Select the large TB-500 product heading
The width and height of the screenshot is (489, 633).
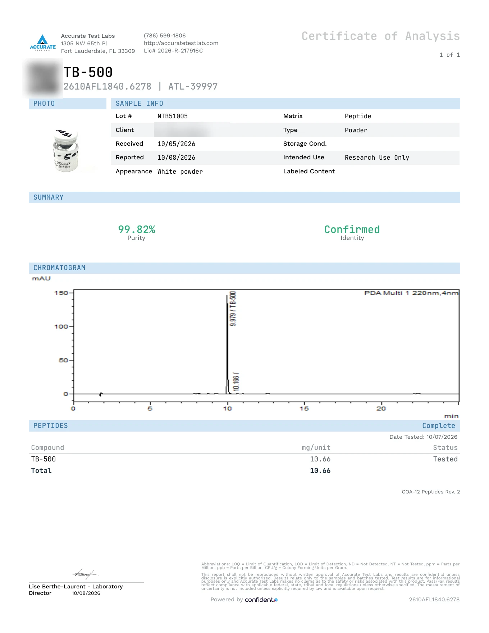[x=88, y=72]
